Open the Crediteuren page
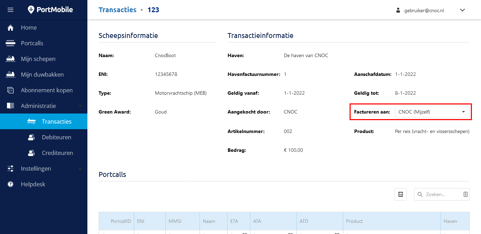This screenshot has width=481, height=234. 57,153
